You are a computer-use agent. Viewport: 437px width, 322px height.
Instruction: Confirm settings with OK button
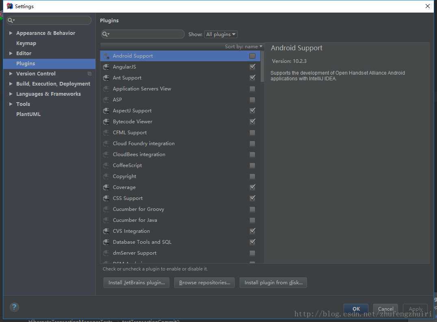[x=356, y=309]
